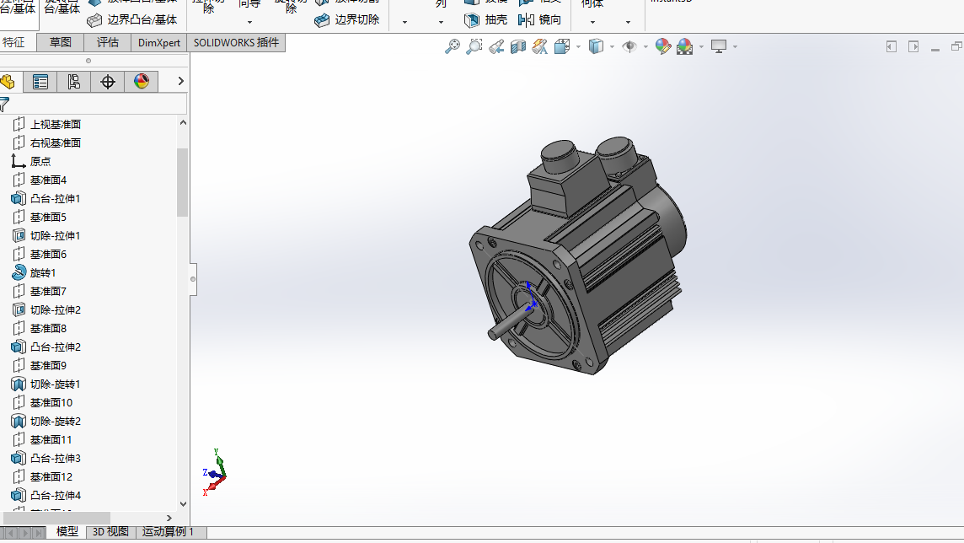Toggle Hide/Show Items eye icon

pyautogui.click(x=629, y=46)
